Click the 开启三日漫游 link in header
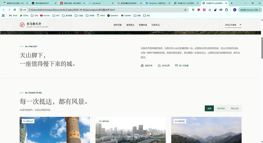This screenshot has width=263, height=143. [x=233, y=25]
